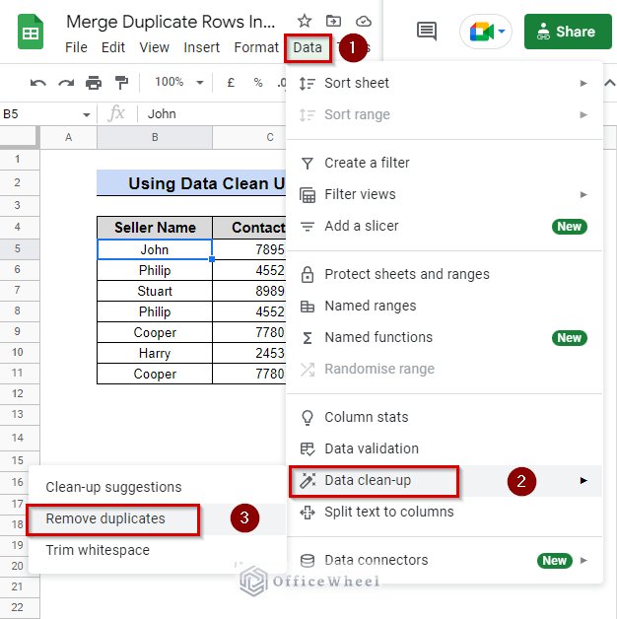Open Data validation
The width and height of the screenshot is (617, 619).
pyautogui.click(x=445, y=448)
